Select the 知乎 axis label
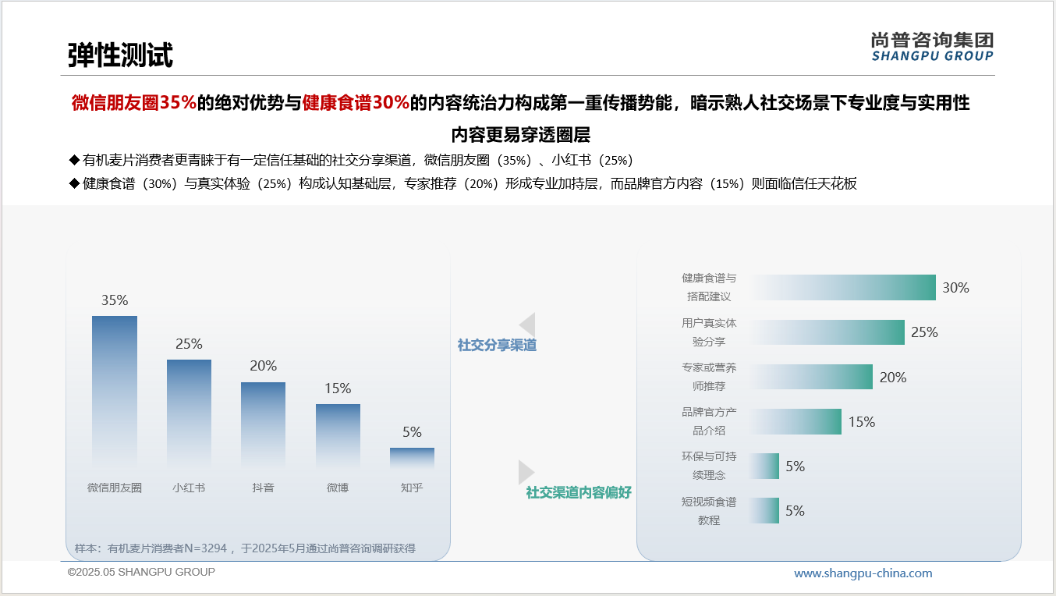Image resolution: width=1056 pixels, height=596 pixels. point(412,488)
